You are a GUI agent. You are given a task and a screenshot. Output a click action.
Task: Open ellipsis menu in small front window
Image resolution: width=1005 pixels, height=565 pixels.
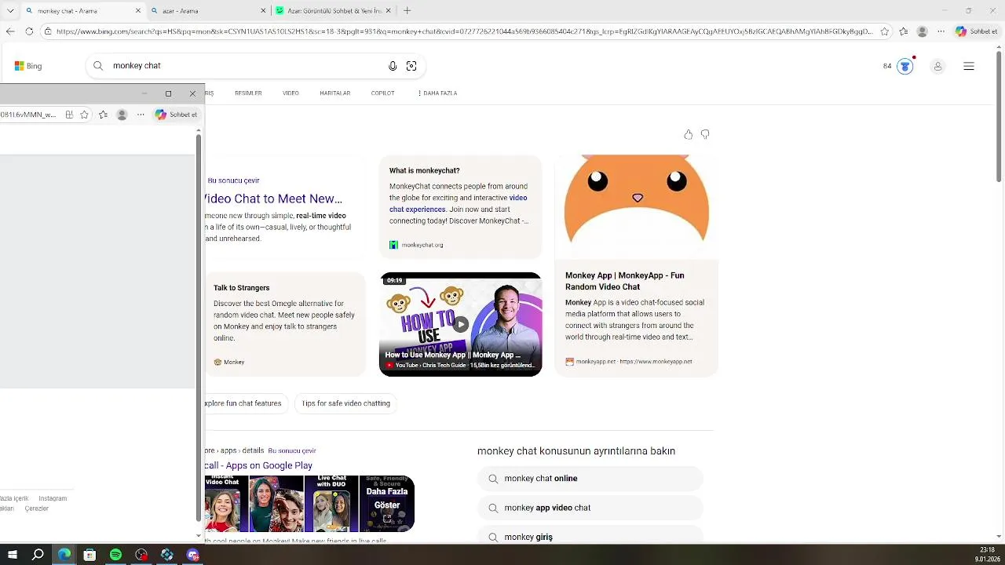(x=141, y=115)
